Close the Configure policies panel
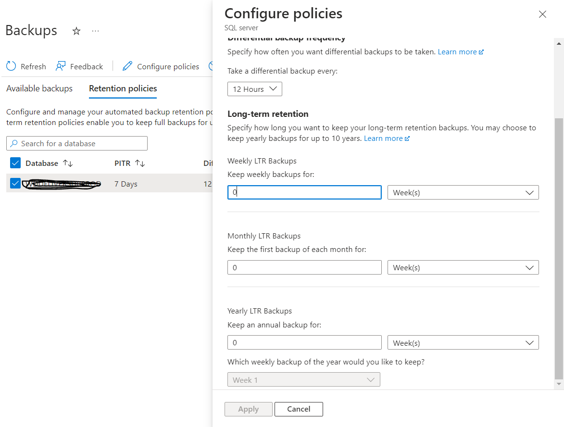564x427 pixels. pyautogui.click(x=542, y=14)
